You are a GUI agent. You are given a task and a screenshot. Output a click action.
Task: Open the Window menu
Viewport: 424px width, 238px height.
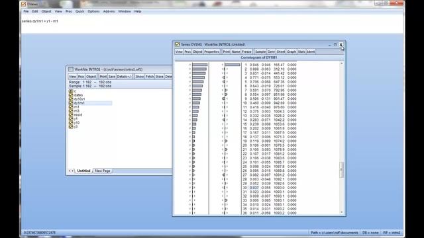click(125, 11)
